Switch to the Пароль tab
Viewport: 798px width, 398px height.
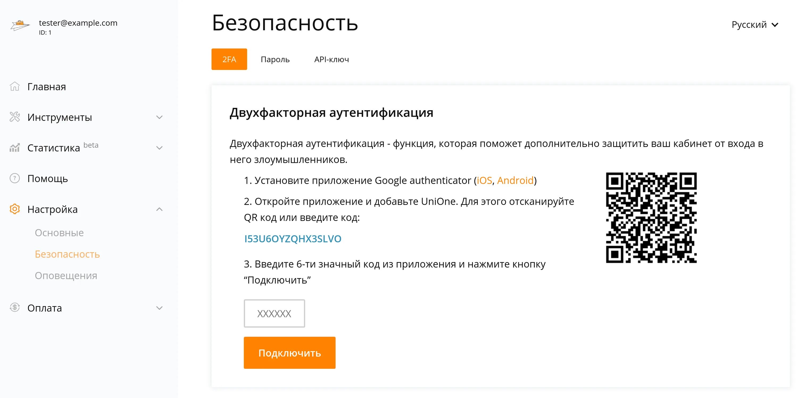275,59
